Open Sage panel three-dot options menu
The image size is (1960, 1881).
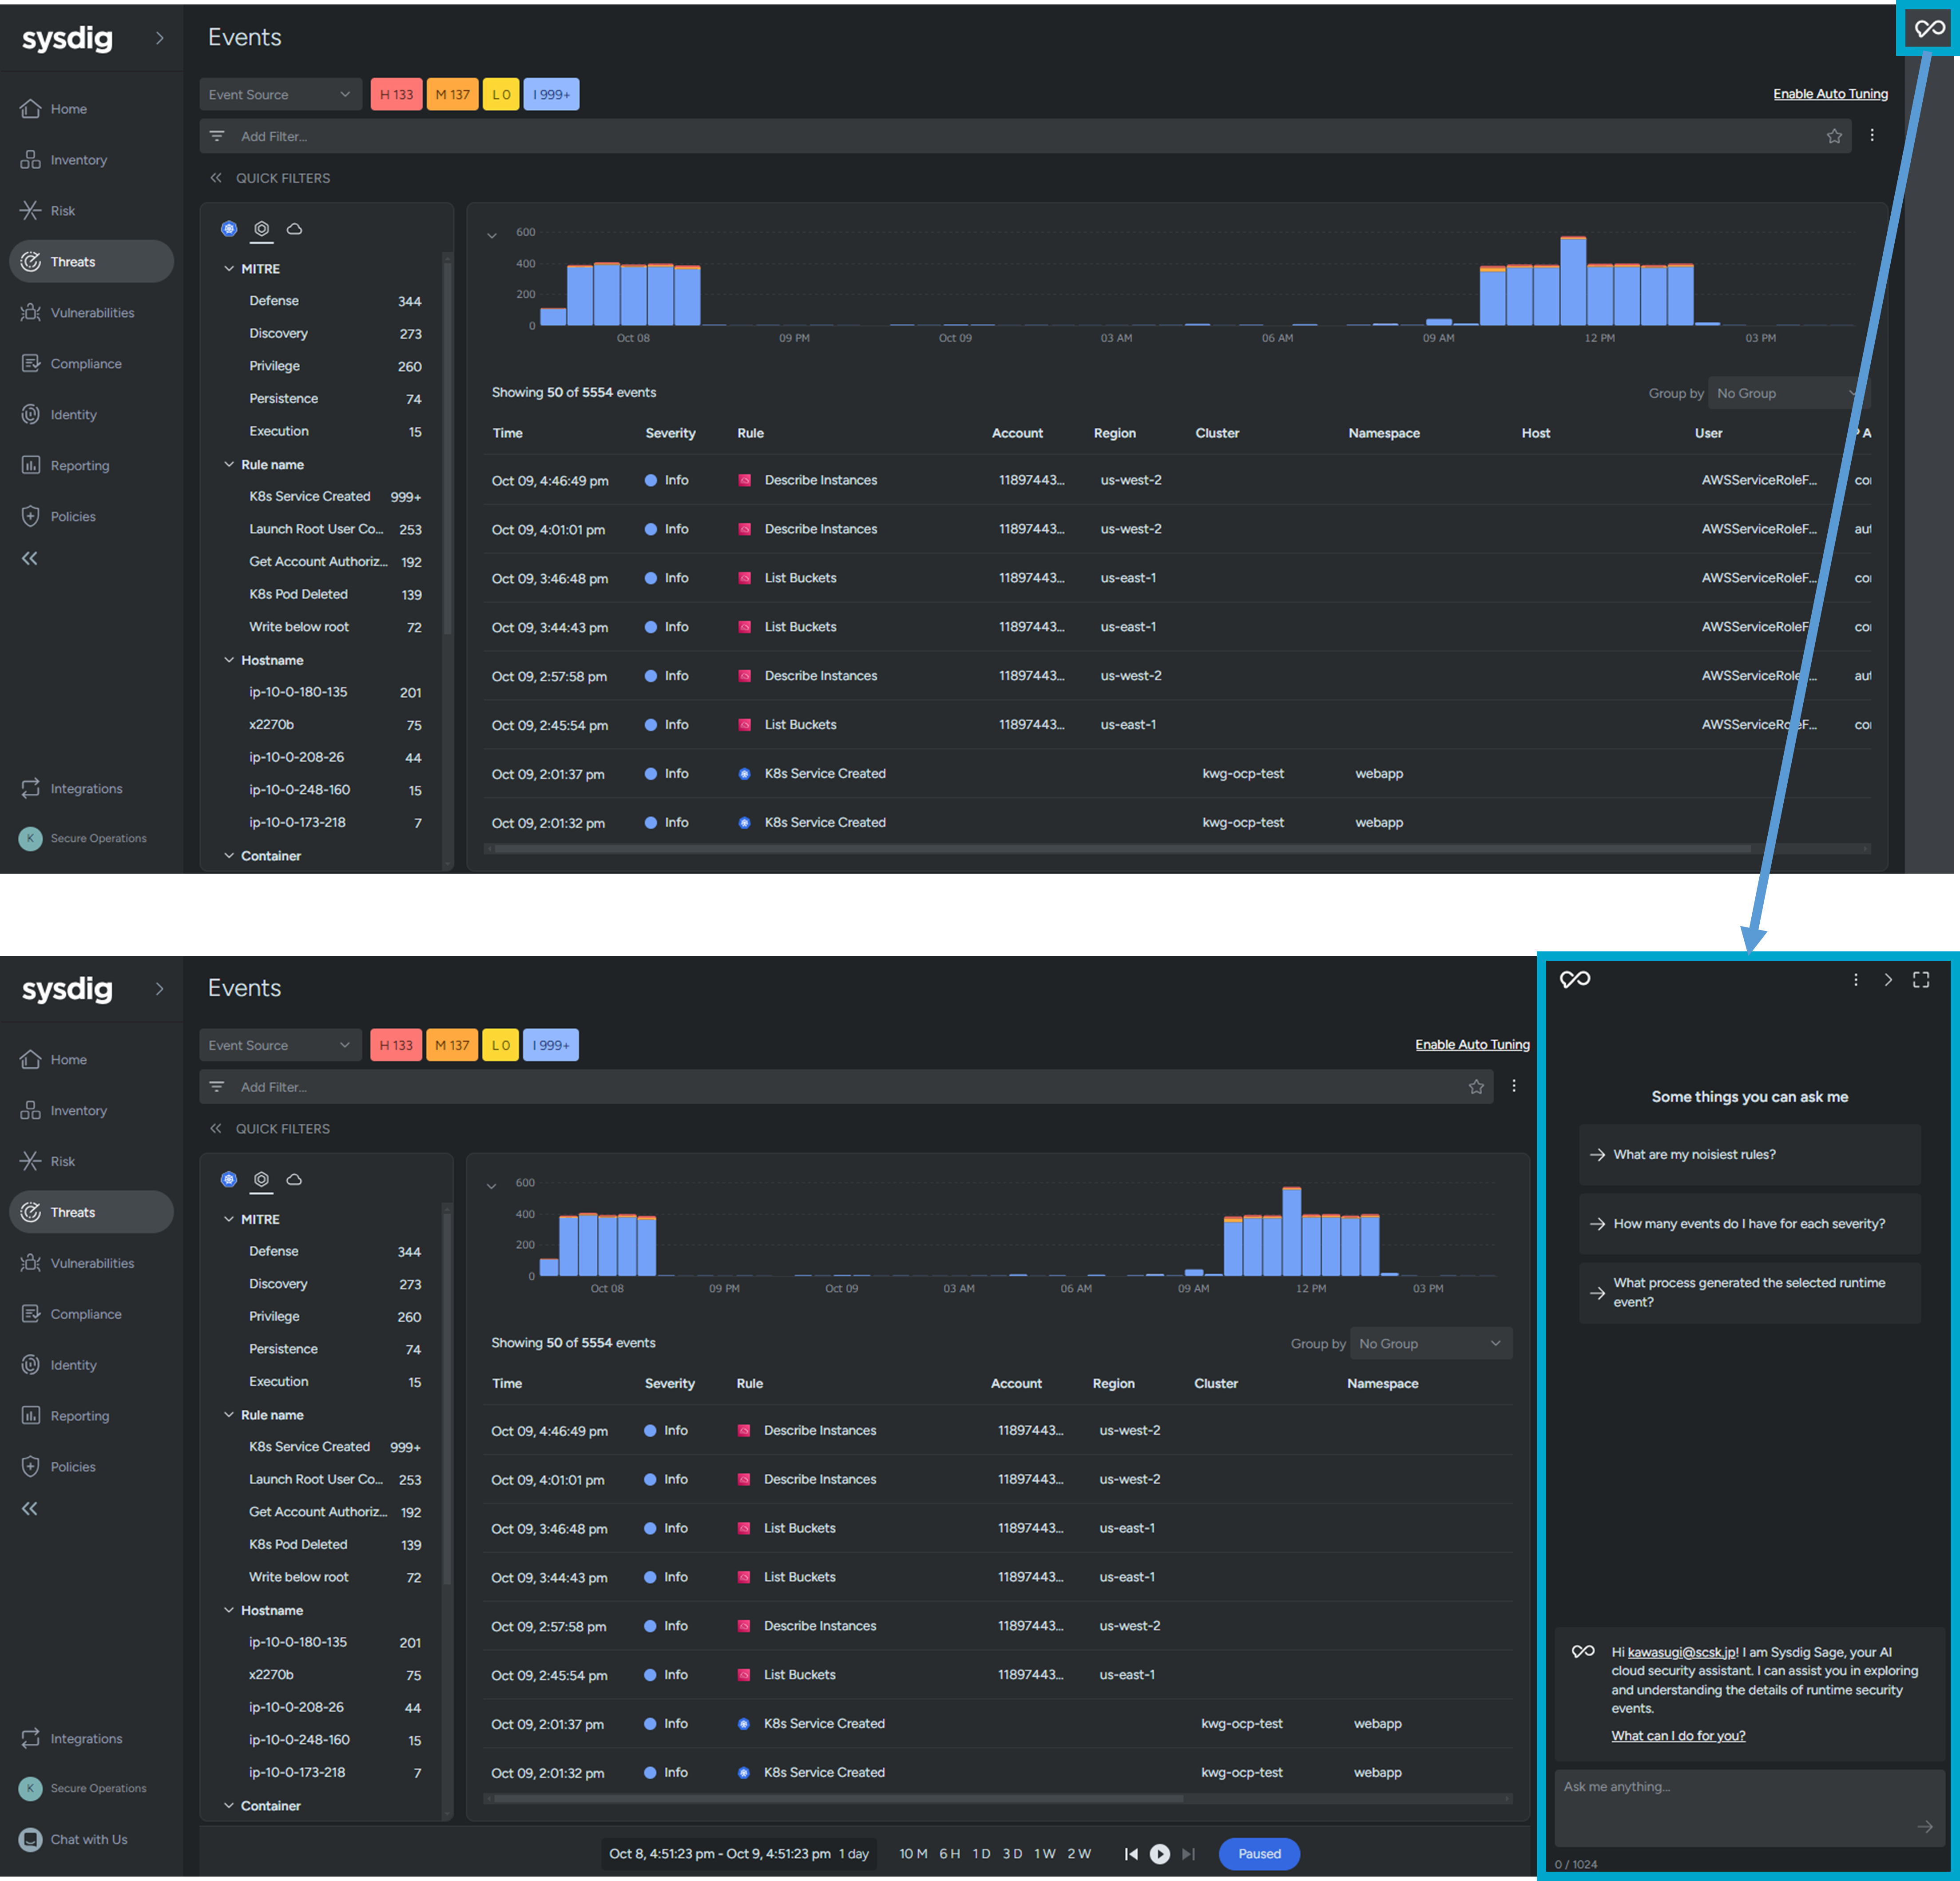coord(1855,980)
